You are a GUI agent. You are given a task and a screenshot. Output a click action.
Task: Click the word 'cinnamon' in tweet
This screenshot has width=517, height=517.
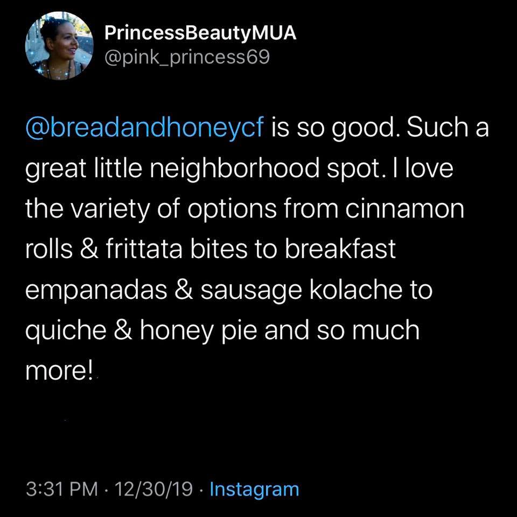pos(404,209)
